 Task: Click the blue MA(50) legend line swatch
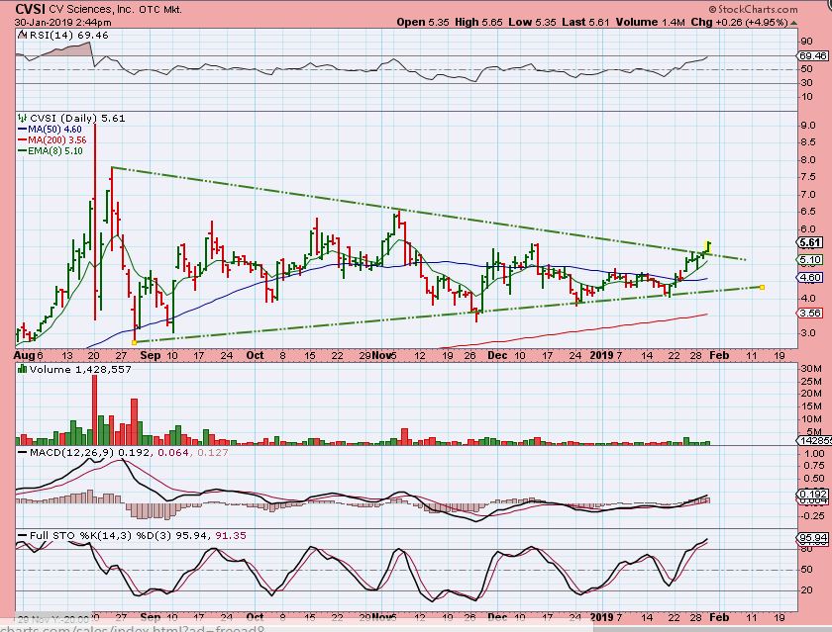click(22, 130)
